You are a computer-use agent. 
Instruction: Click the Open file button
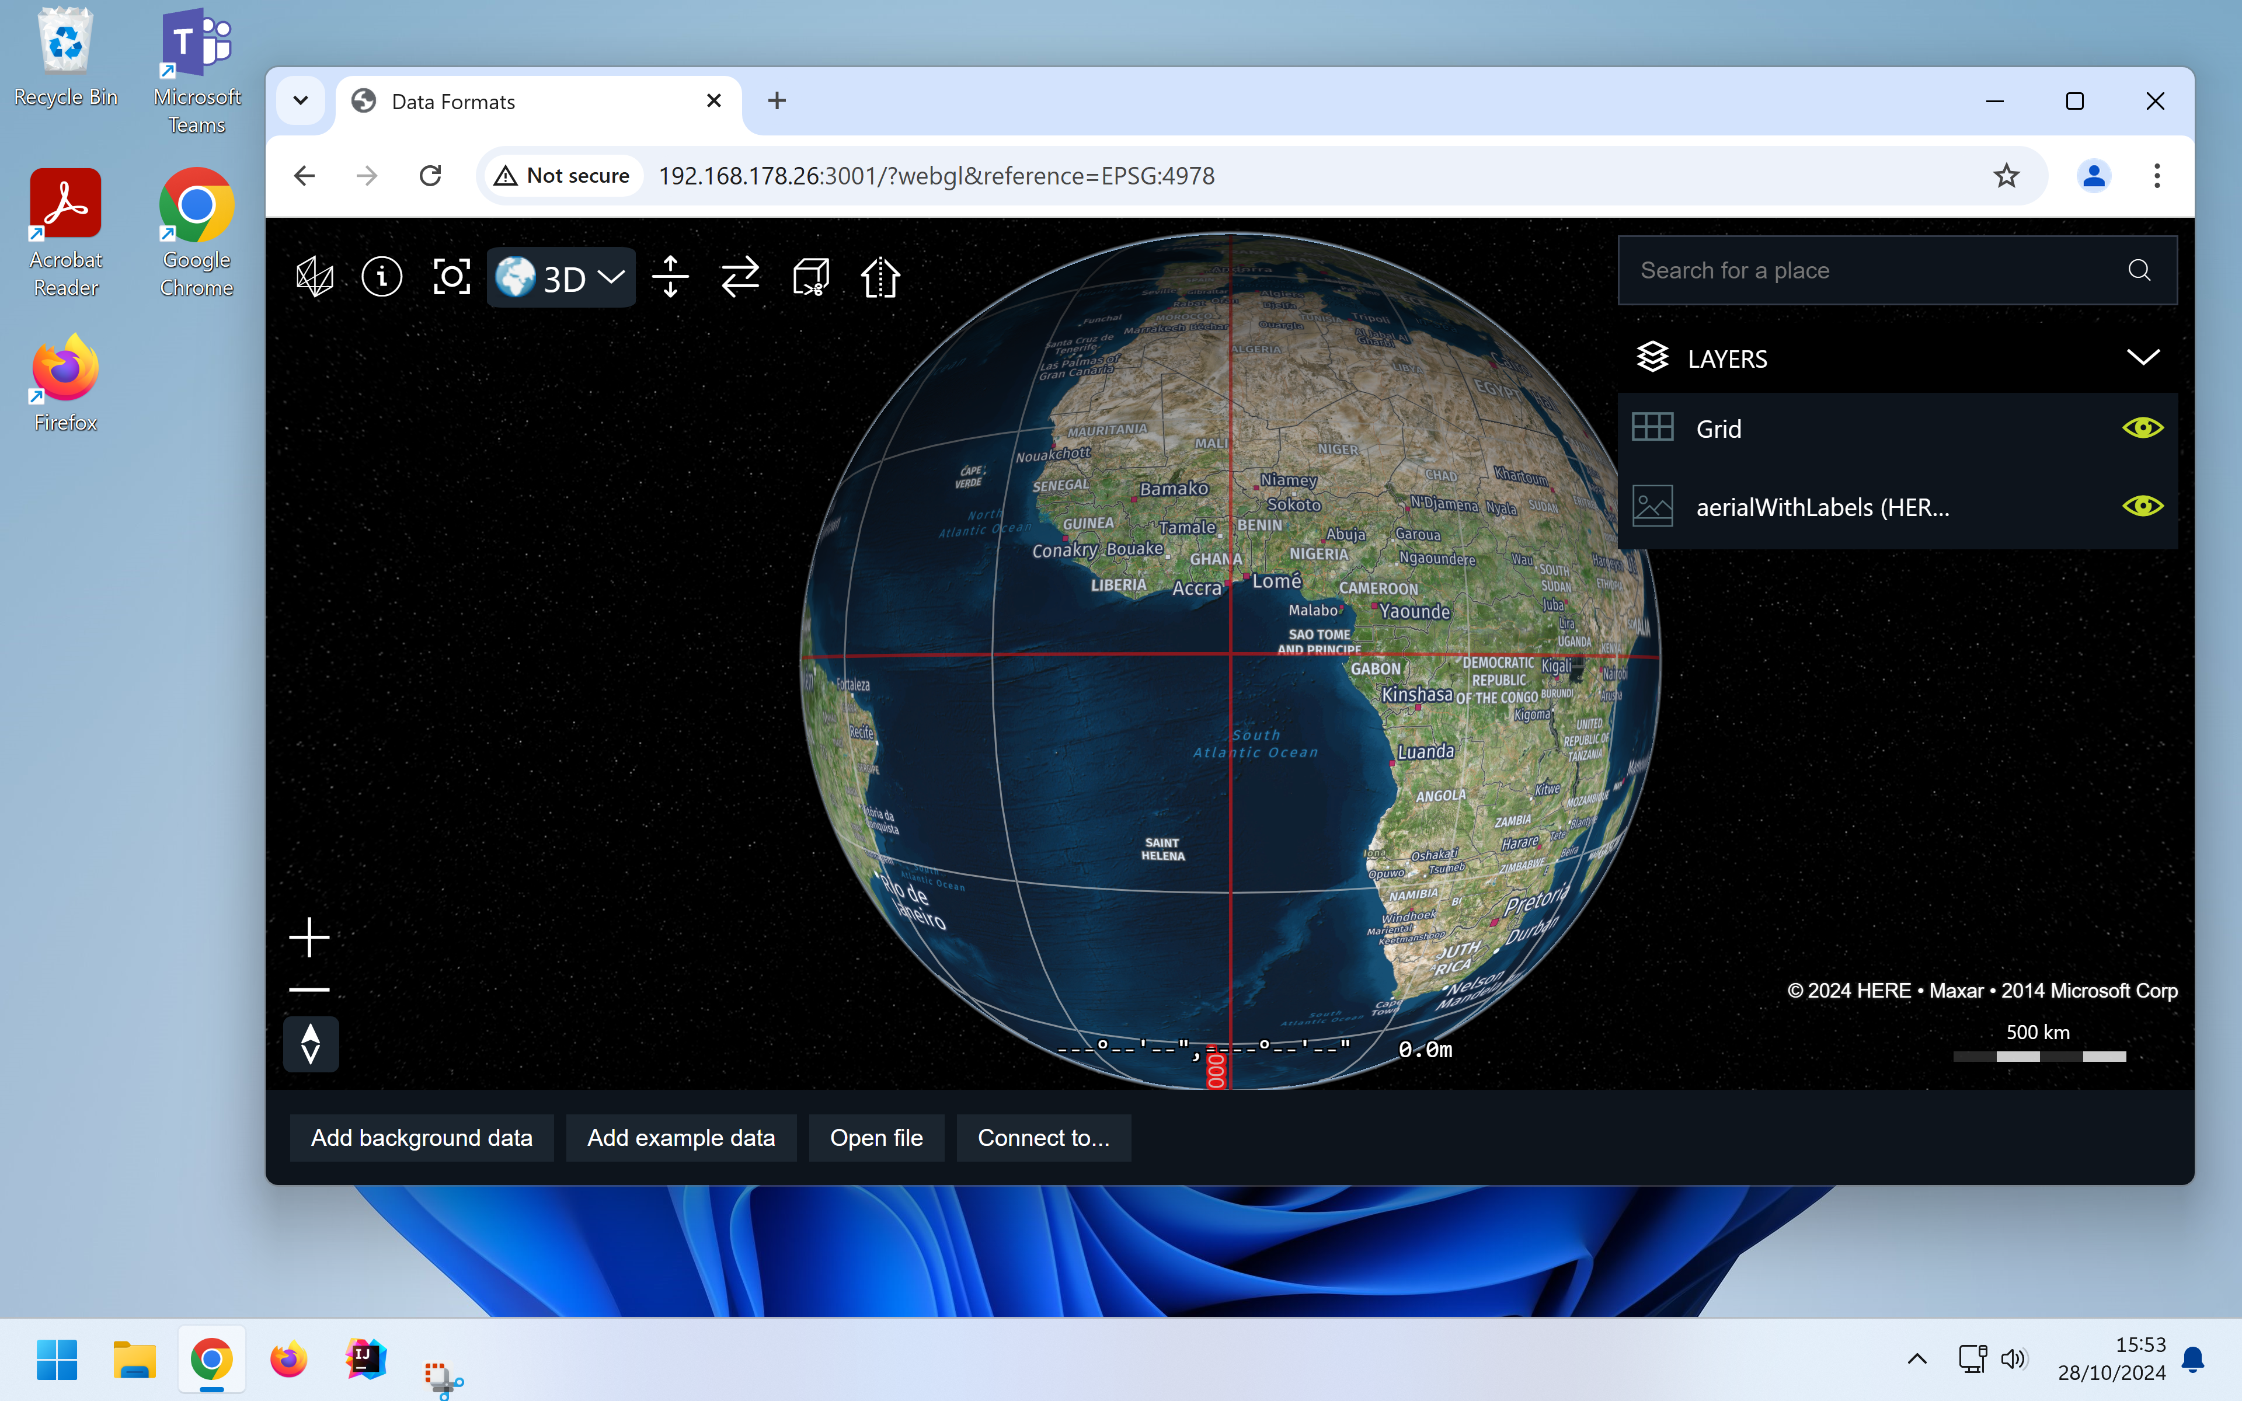point(876,1137)
